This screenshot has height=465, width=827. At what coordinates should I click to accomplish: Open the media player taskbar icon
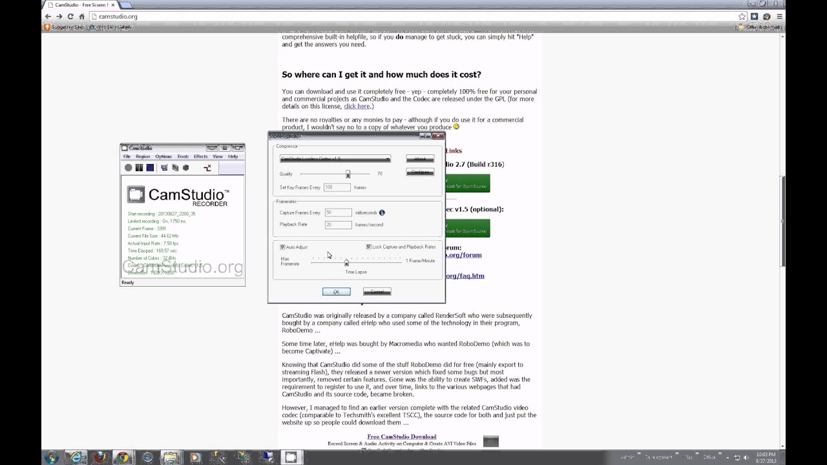195,458
